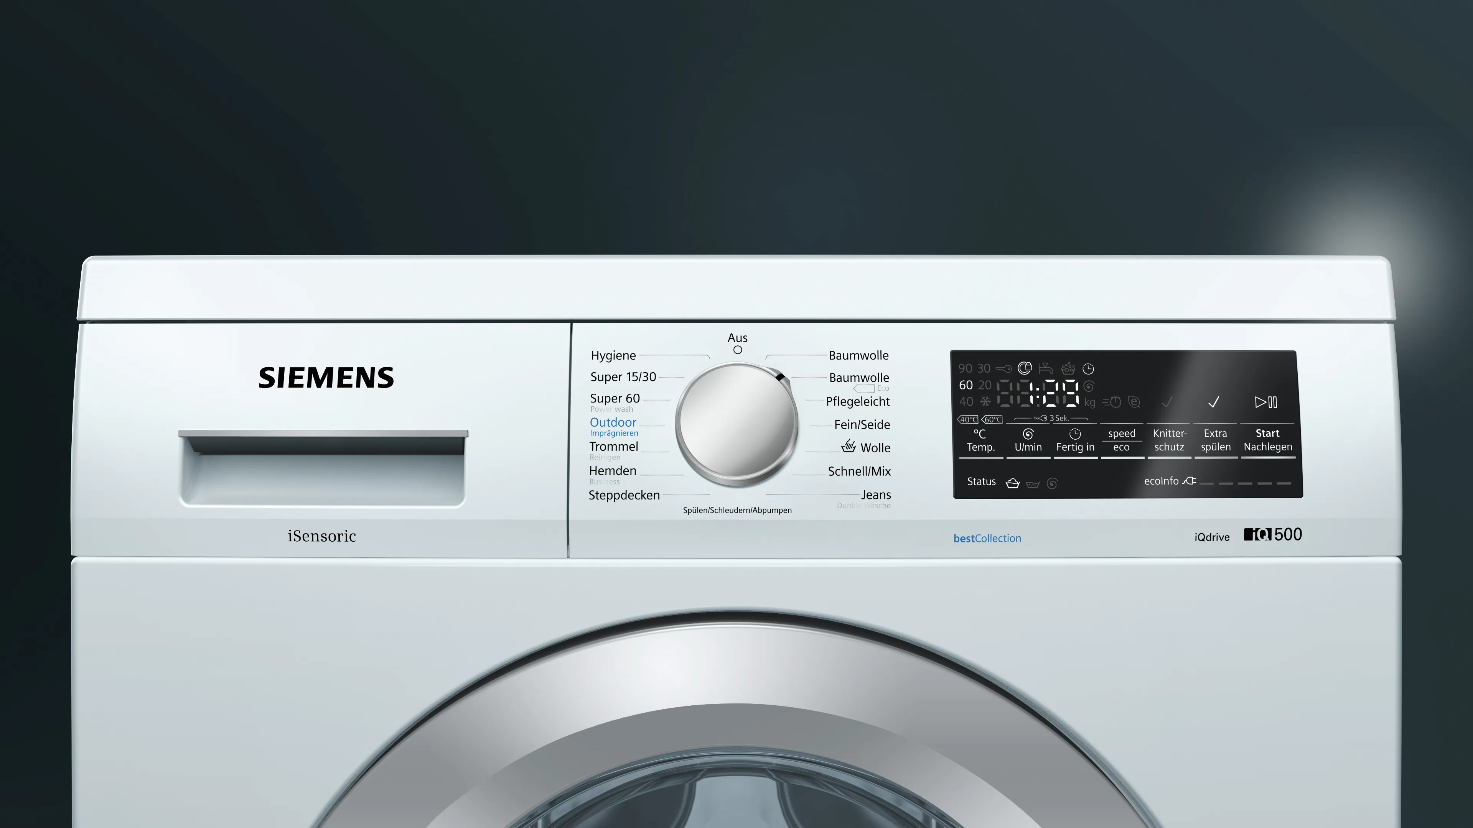
Task: Select the Spülen/Schleudern/Abpumpen program
Action: tap(737, 510)
